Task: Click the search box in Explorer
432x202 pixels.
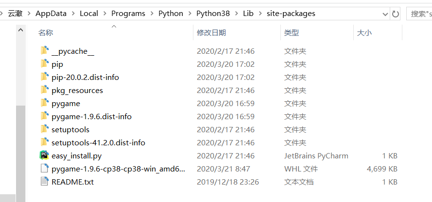Action: (419, 14)
